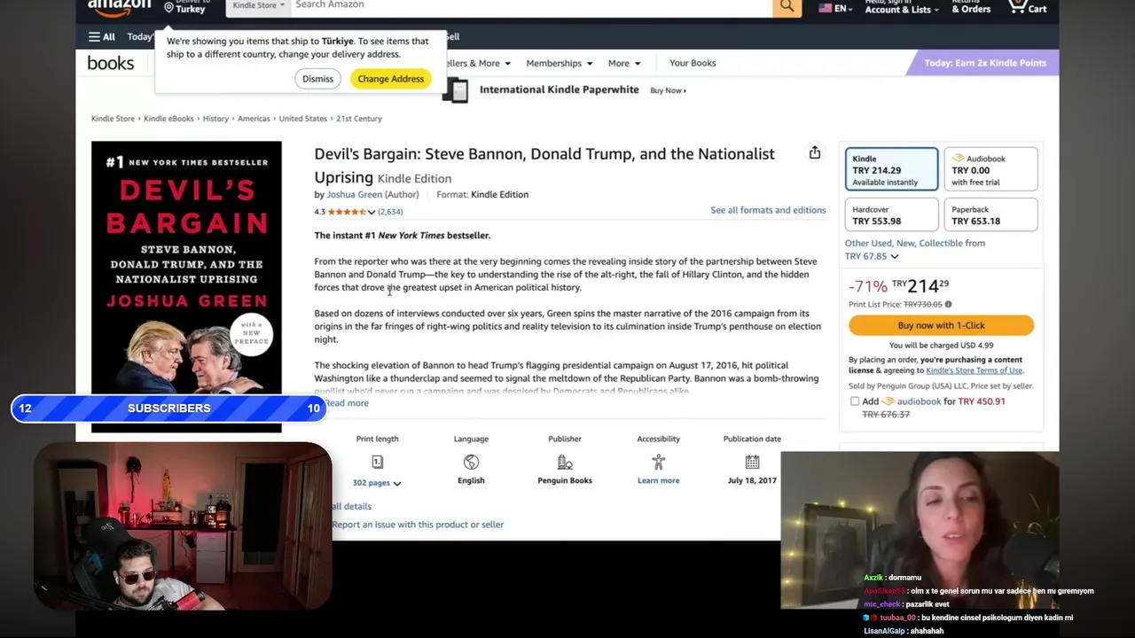Image resolution: width=1135 pixels, height=638 pixels.
Task: Click the Accessibility figure icon
Action: 658,462
